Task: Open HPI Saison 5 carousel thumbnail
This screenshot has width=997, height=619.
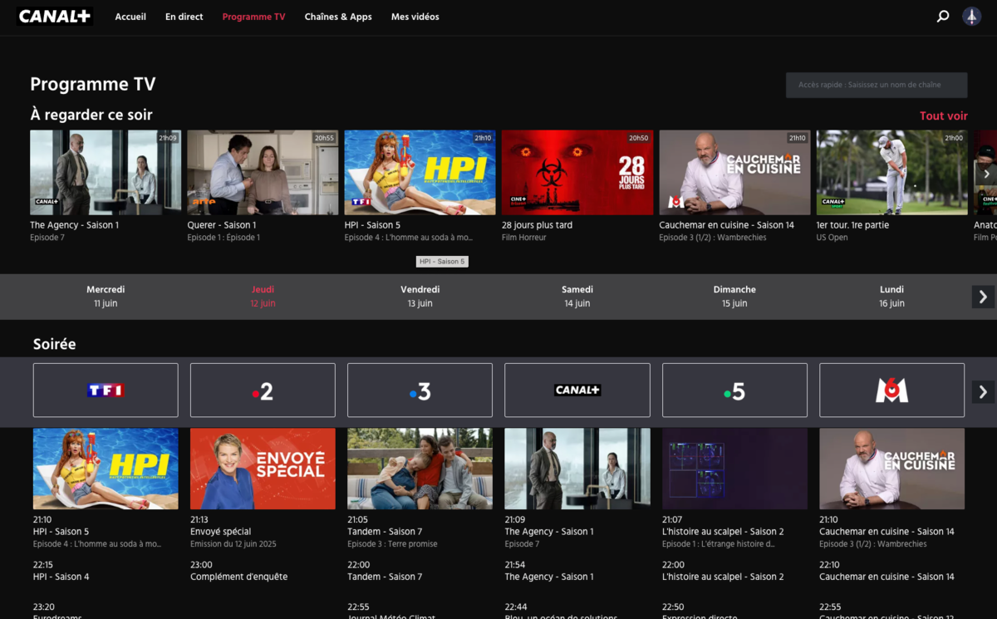Action: click(420, 172)
